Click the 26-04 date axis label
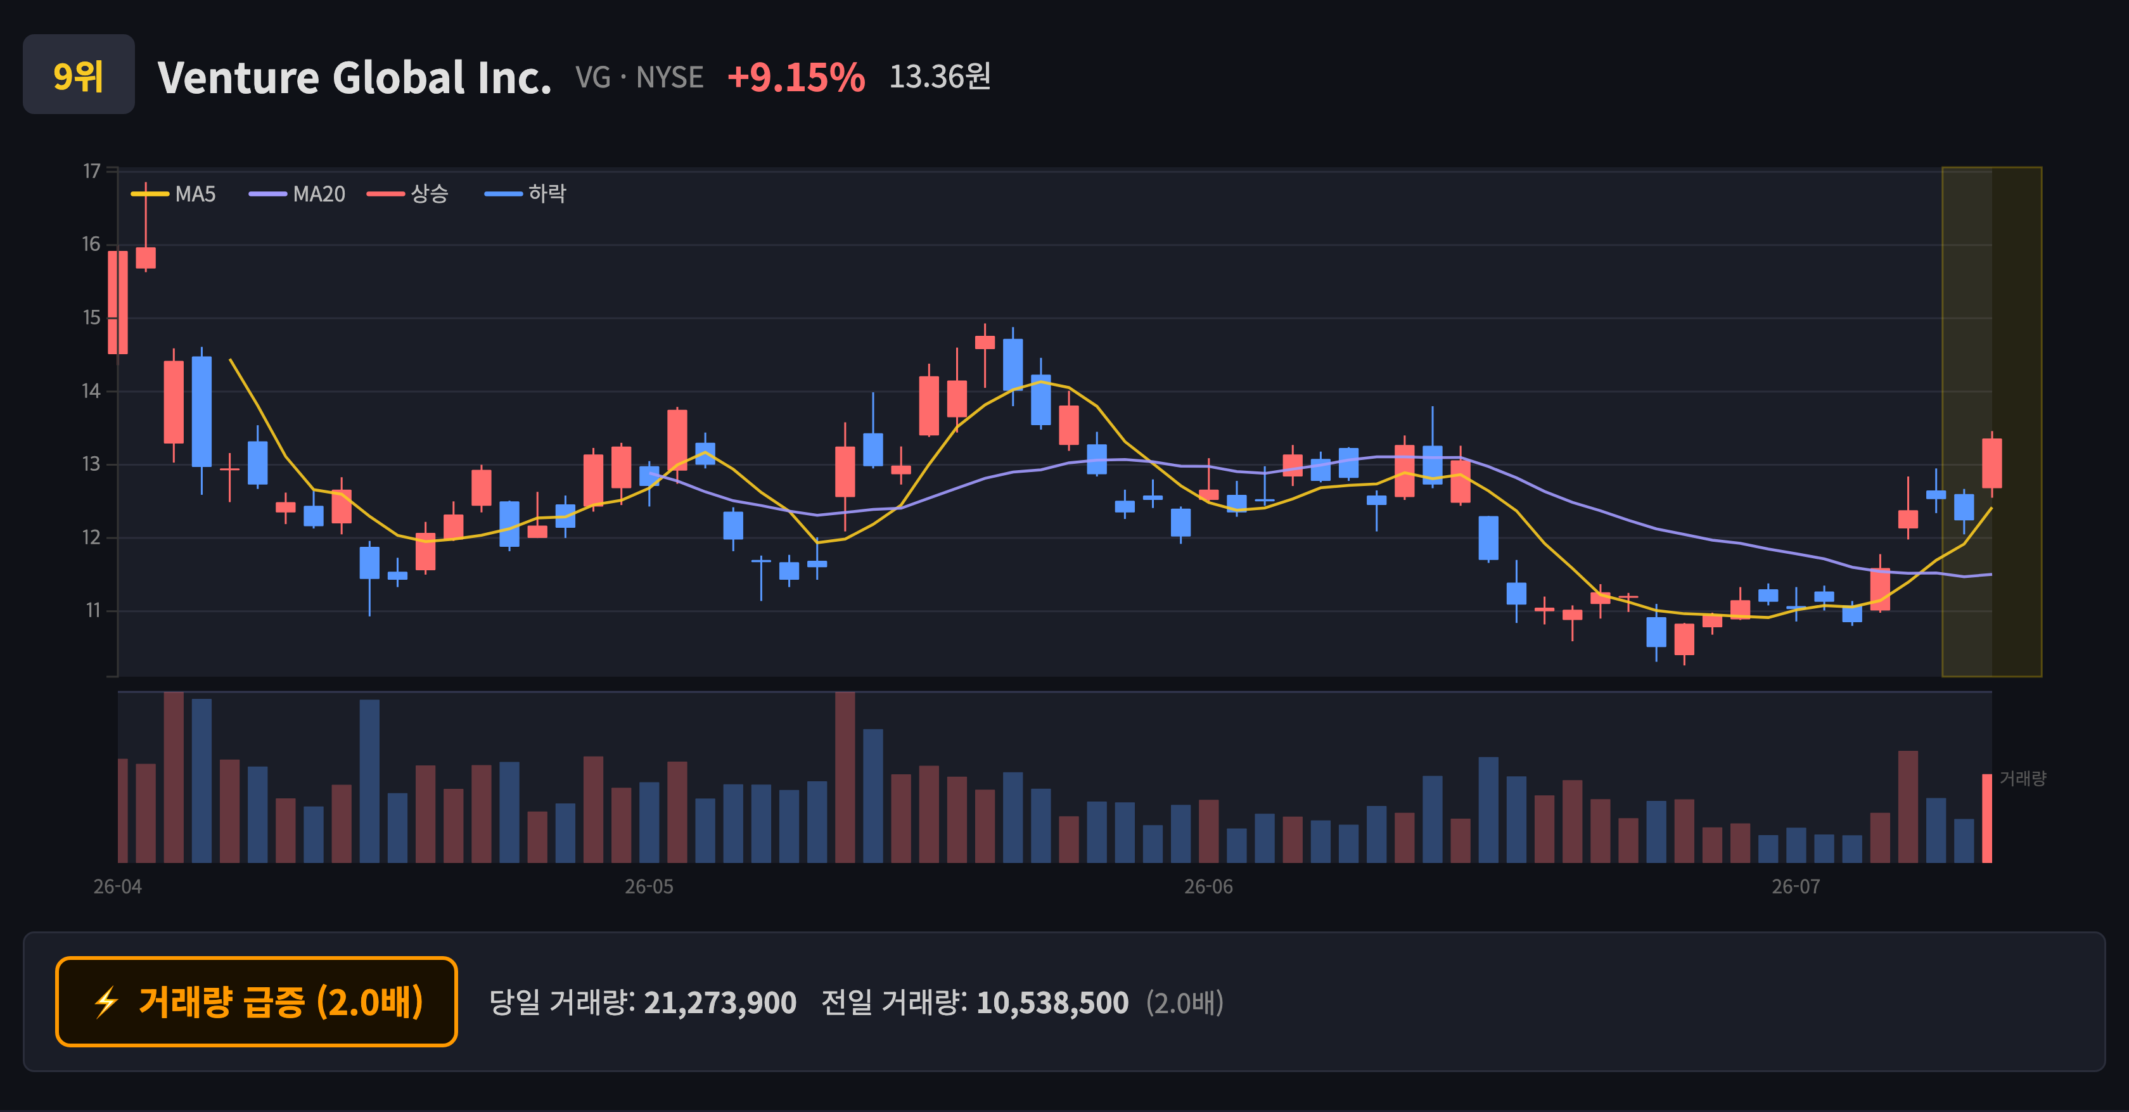The width and height of the screenshot is (2129, 1112). [117, 886]
